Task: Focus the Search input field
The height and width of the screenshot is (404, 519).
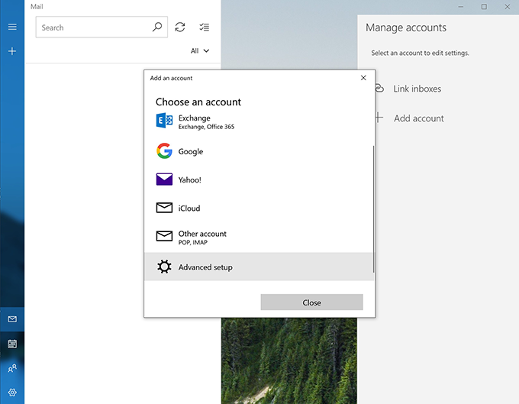Action: tap(102, 27)
